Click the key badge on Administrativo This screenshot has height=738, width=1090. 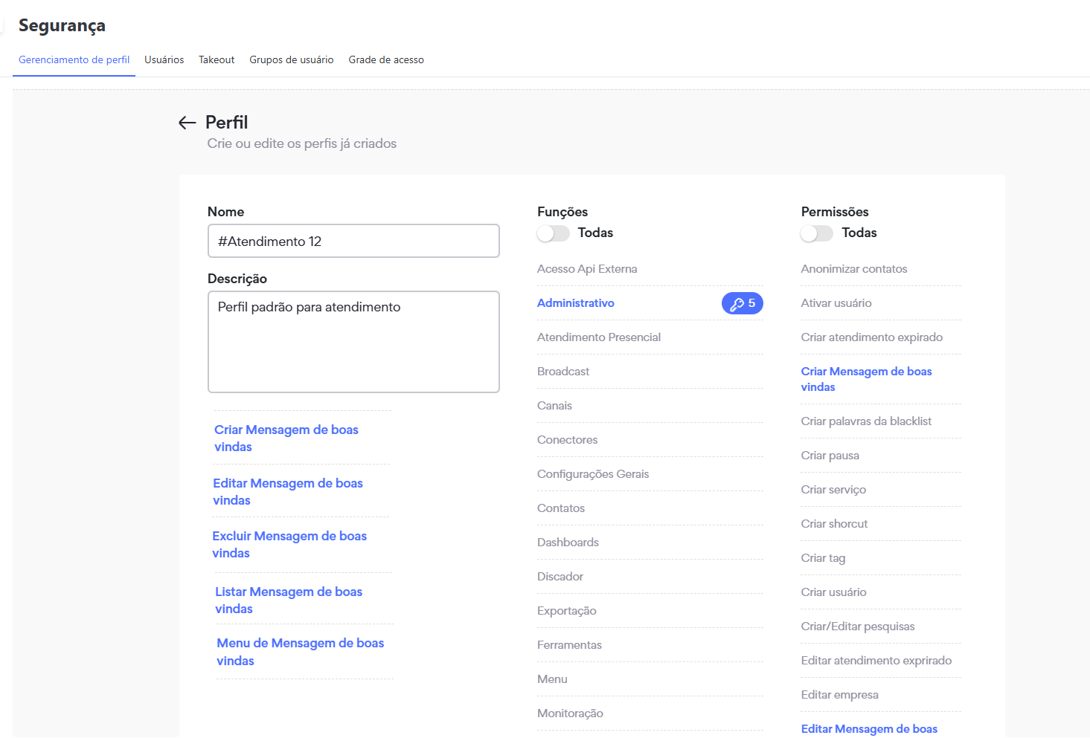[x=742, y=303]
